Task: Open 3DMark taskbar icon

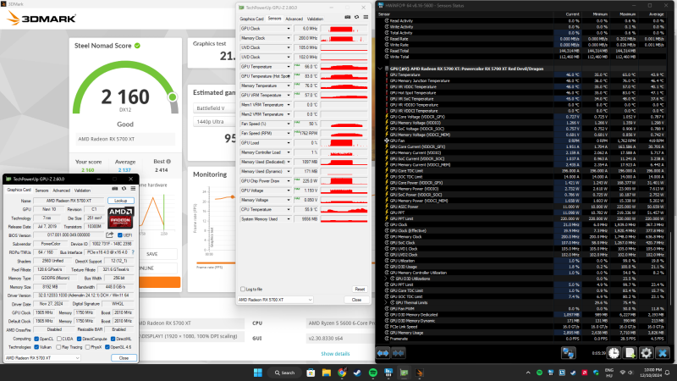Action: (x=419, y=373)
